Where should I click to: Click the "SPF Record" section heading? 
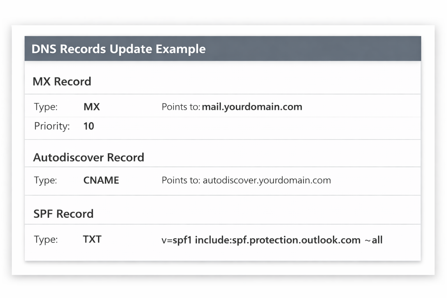coord(63,214)
